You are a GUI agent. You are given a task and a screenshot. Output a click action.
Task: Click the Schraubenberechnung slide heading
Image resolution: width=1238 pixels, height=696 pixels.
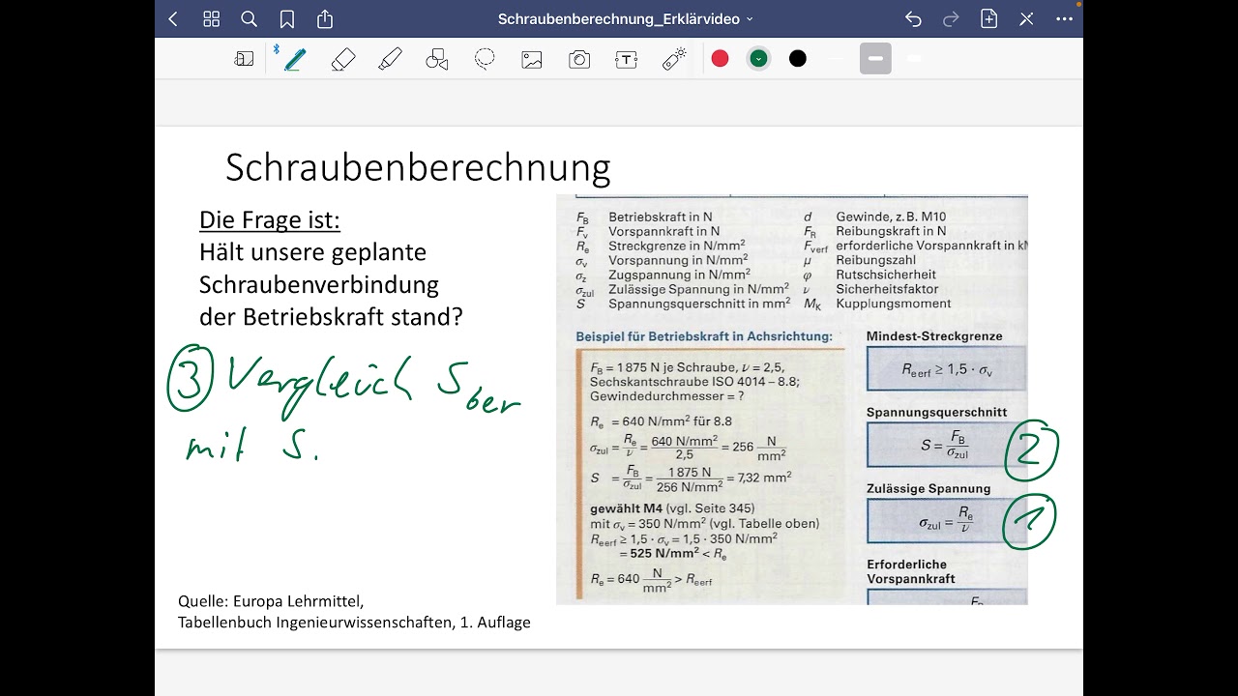(418, 168)
